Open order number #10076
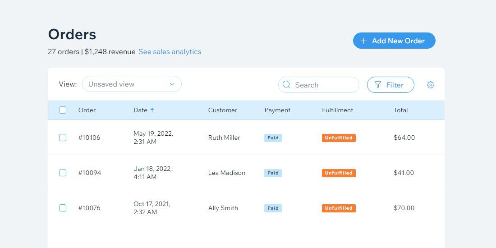This screenshot has height=248, width=496. pos(89,208)
